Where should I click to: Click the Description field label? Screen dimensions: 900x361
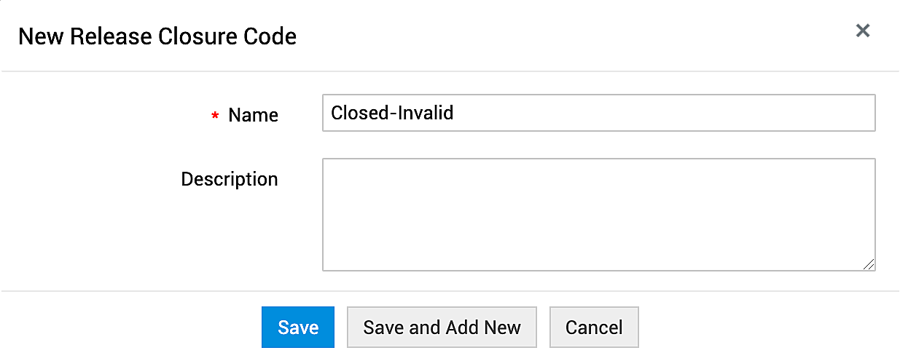coord(229,179)
